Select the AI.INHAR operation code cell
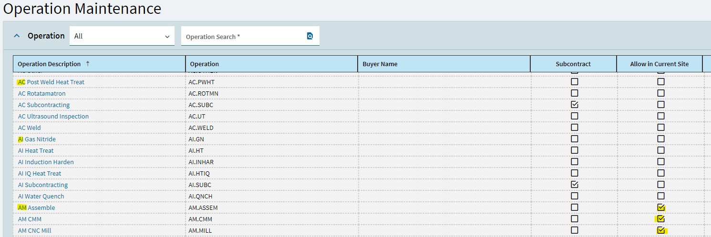Screen dimensions: 711x237 pyautogui.click(x=272, y=162)
